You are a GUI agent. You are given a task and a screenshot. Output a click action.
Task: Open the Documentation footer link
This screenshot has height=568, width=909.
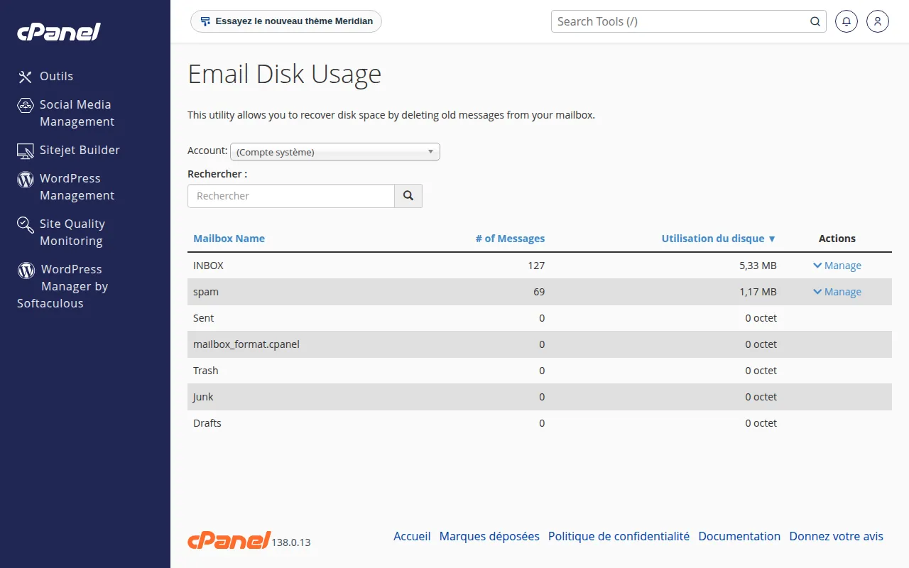click(x=739, y=536)
